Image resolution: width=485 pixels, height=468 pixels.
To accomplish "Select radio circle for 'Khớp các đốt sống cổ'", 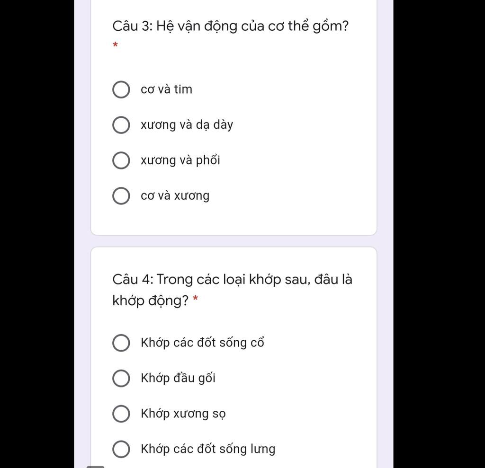I will click(121, 343).
